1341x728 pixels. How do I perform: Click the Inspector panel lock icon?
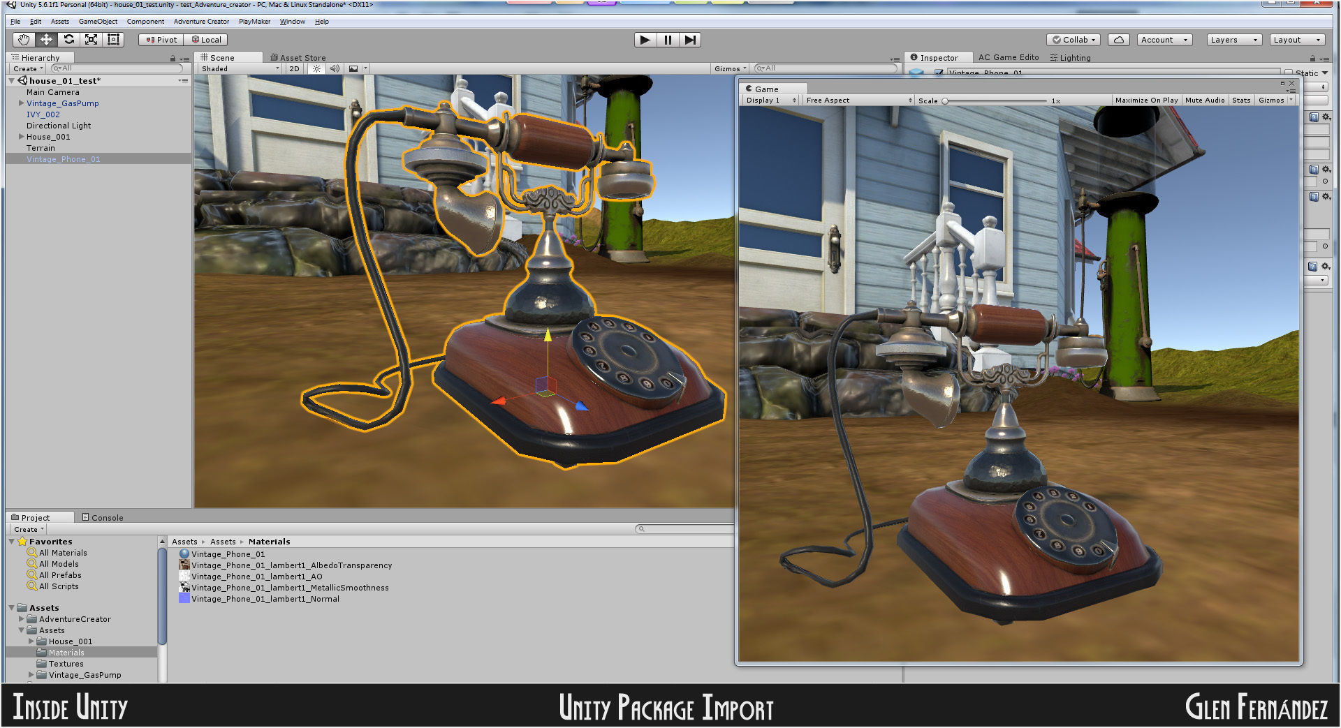1312,59
